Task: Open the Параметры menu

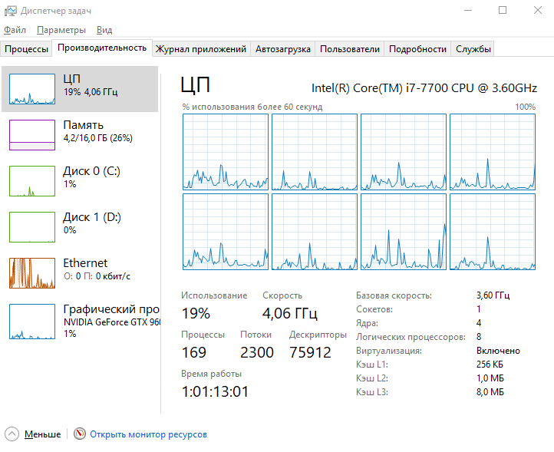Action: (x=61, y=30)
